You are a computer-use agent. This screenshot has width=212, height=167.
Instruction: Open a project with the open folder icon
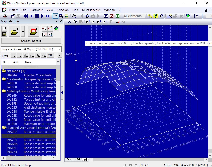tap(14, 31)
